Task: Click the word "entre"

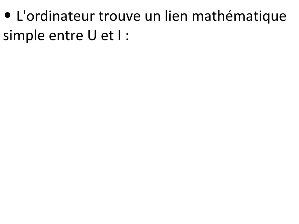Action: (66, 36)
